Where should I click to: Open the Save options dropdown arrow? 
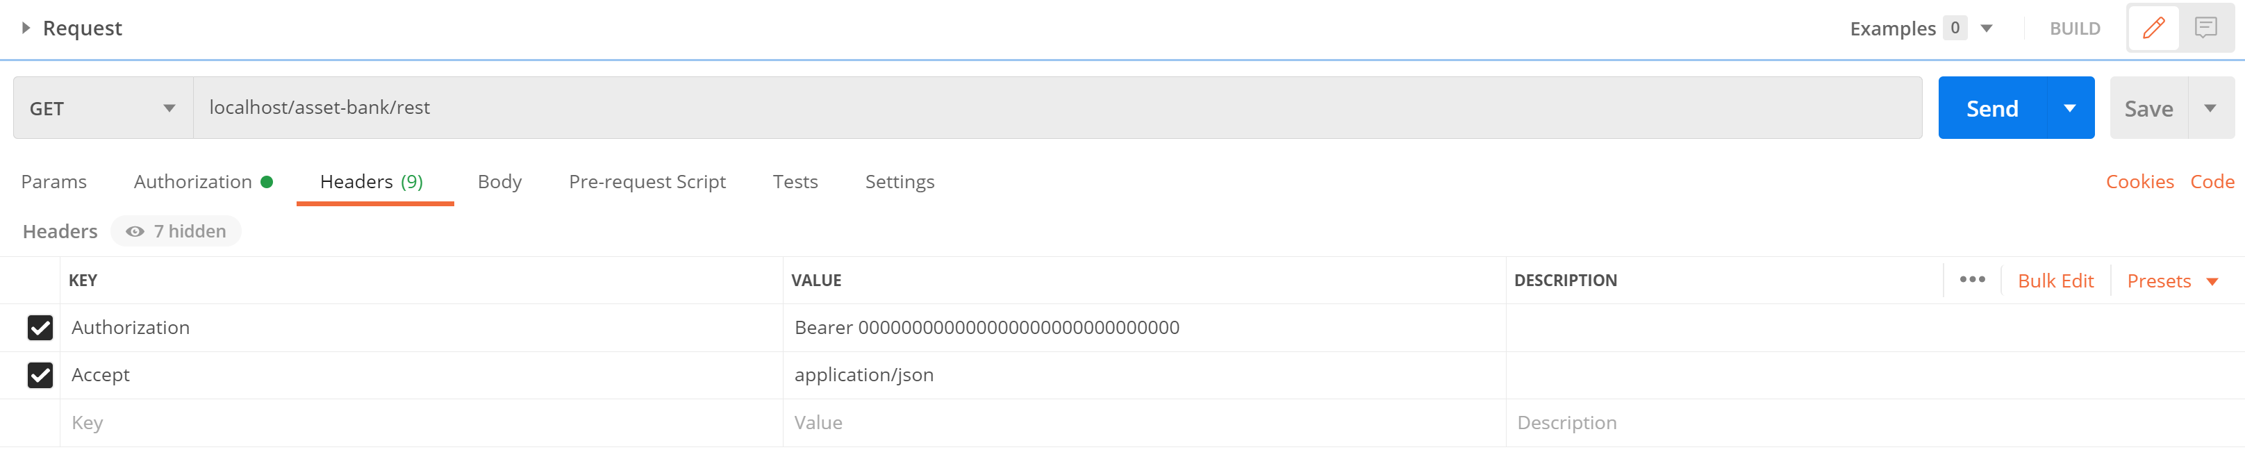coord(2210,108)
